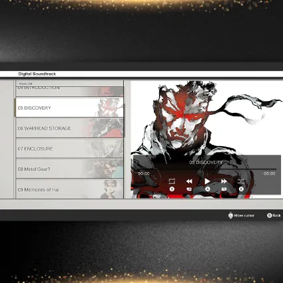
Task: Click the A button glyph under play
Action: pos(208,189)
